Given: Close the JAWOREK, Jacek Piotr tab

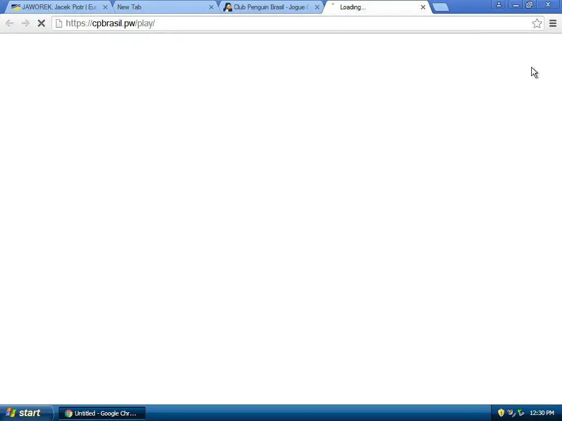Looking at the screenshot, I should coord(105,7).
